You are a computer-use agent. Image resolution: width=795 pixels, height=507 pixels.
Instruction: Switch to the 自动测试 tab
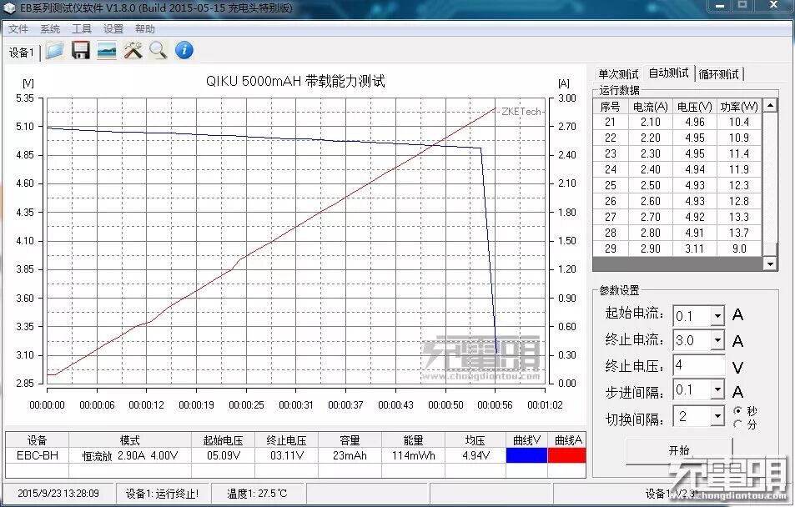669,73
